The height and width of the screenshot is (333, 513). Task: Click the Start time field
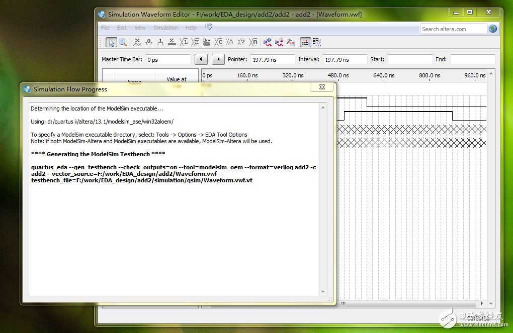410,59
